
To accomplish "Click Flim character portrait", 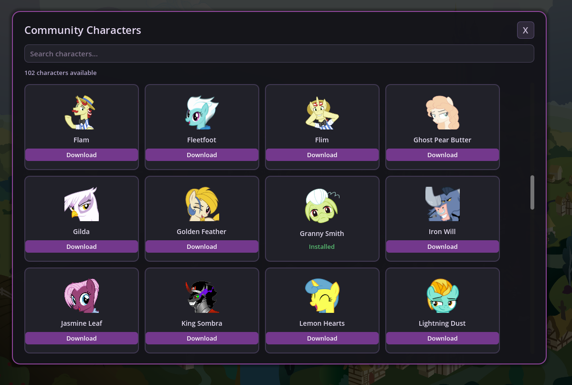I will [322, 112].
